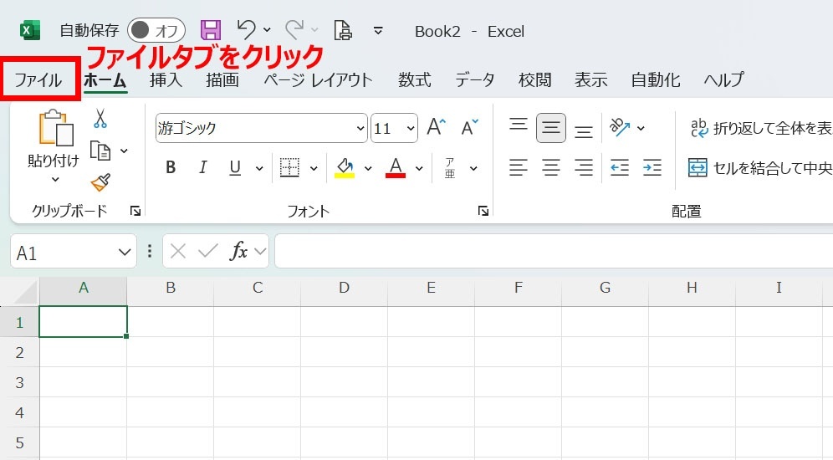The image size is (833, 460).
Task: Switch to the 数式 tab
Action: pyautogui.click(x=414, y=79)
